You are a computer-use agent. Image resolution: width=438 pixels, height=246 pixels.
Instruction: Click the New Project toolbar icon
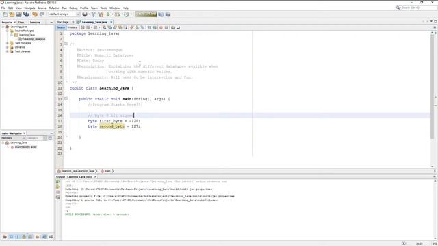tap(12, 14)
